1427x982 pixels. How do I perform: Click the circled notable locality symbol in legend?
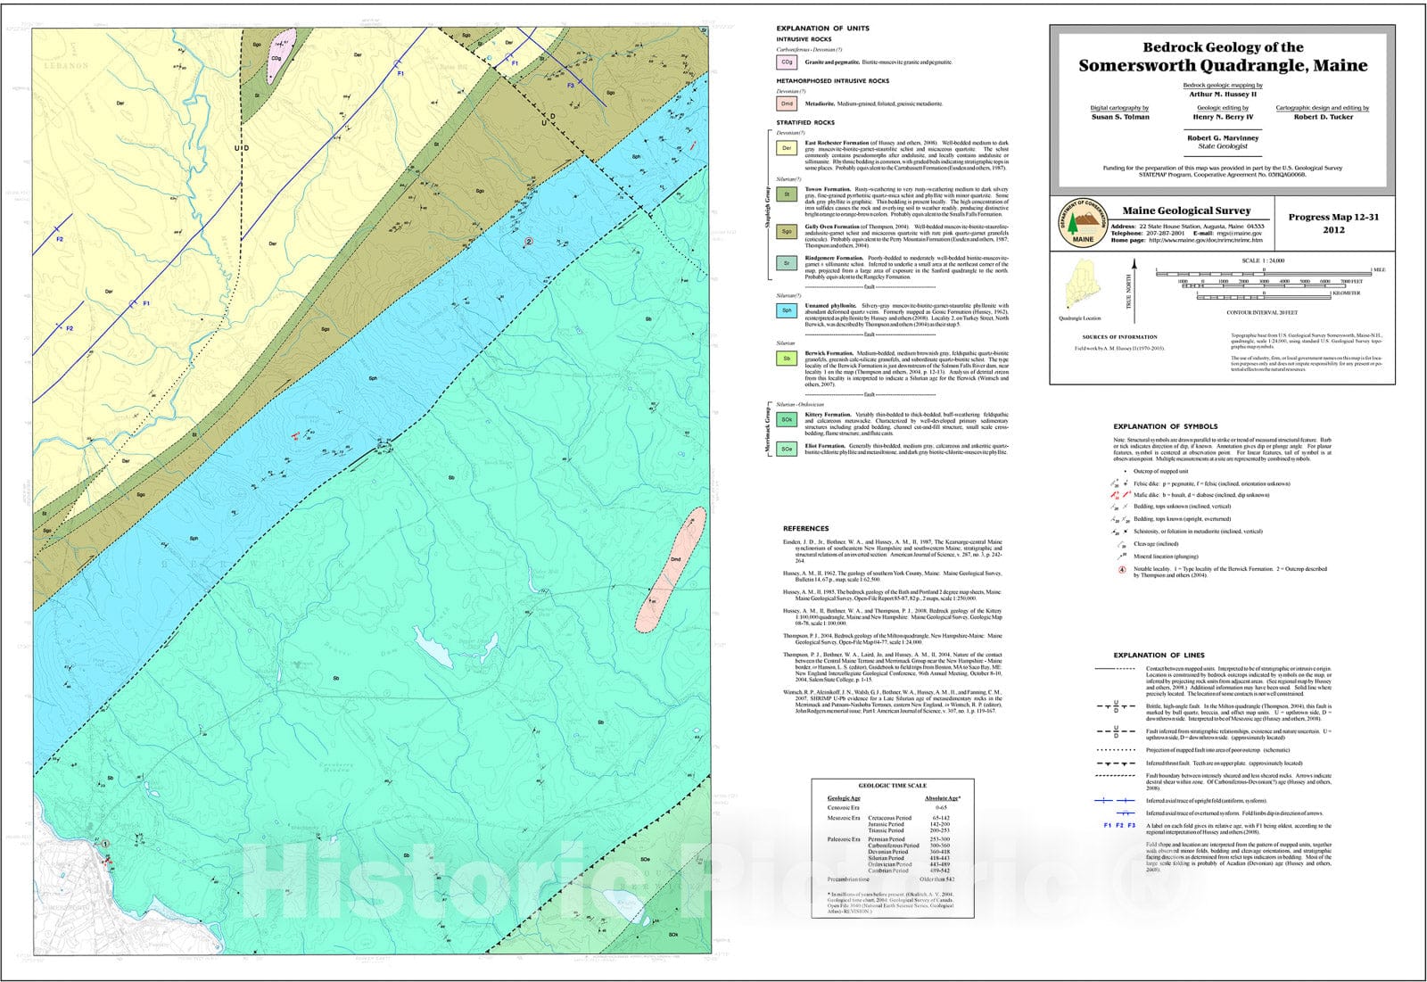pyautogui.click(x=1122, y=569)
